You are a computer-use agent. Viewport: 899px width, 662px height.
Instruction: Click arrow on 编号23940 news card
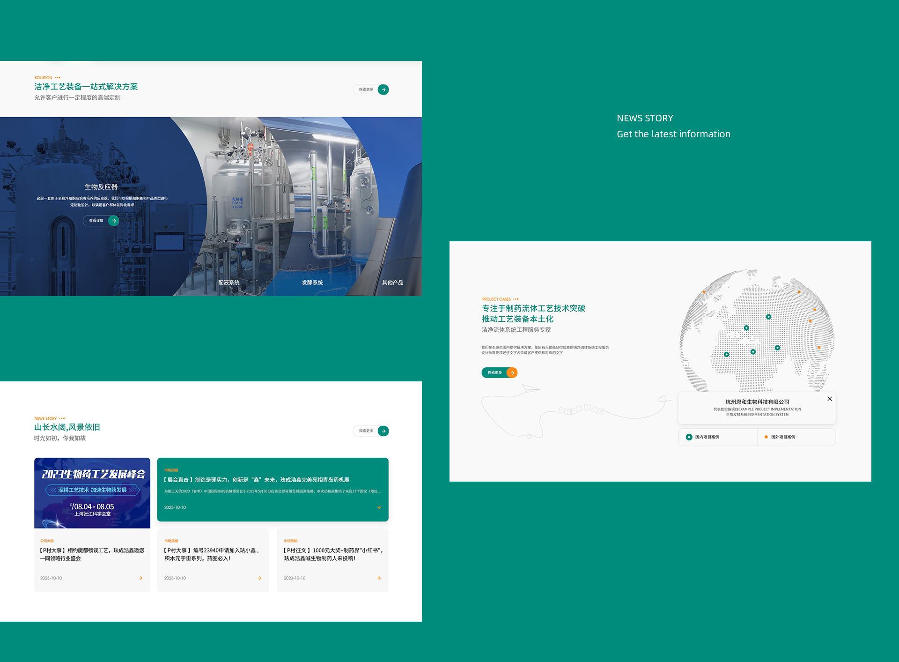click(x=259, y=578)
